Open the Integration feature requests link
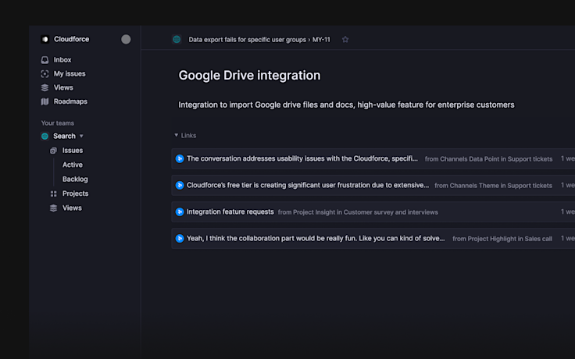 point(230,211)
